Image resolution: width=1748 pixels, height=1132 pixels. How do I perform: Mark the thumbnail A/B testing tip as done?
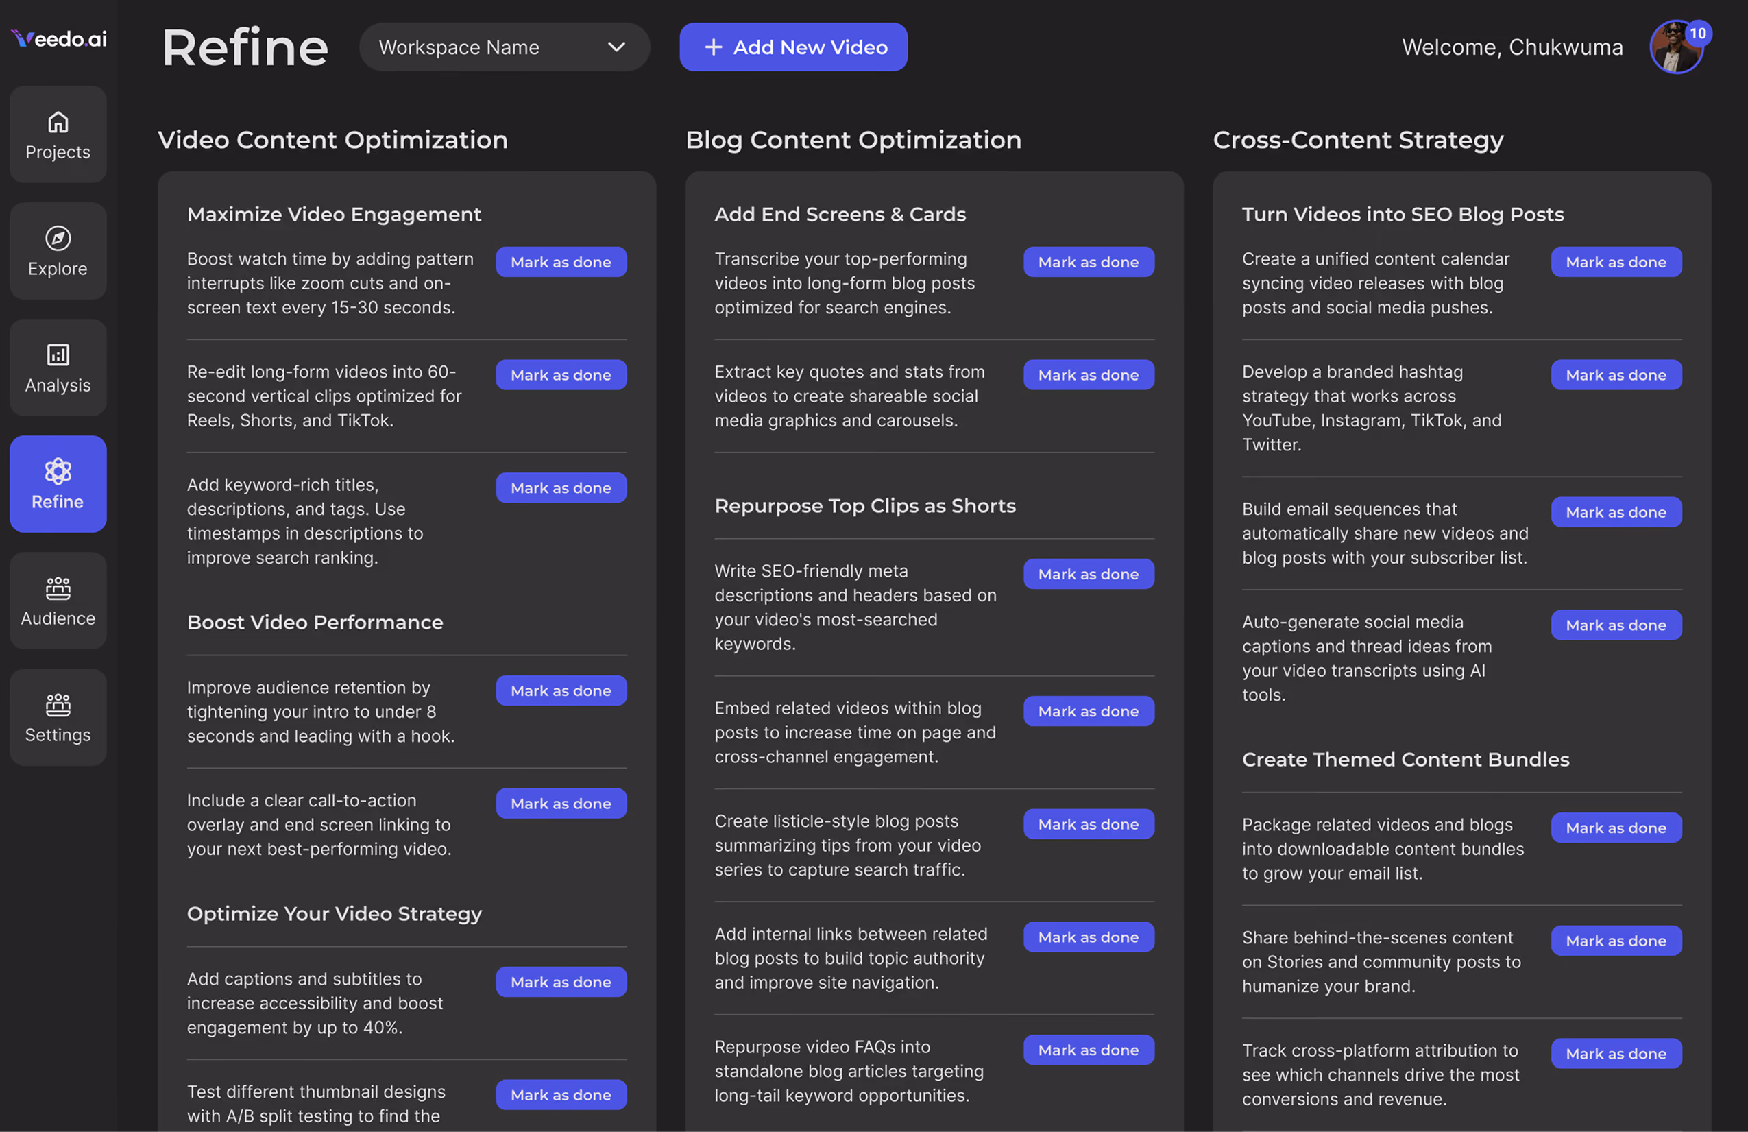561,1094
